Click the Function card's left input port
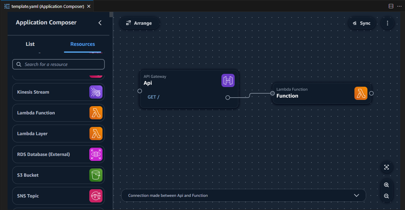 coord(273,93)
